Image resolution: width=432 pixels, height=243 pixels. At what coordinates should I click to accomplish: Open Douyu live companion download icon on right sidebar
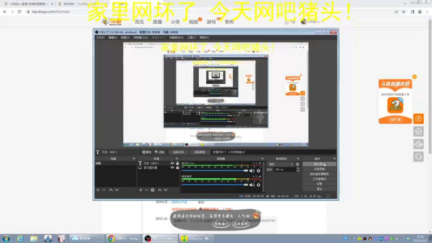[x=418, y=119]
